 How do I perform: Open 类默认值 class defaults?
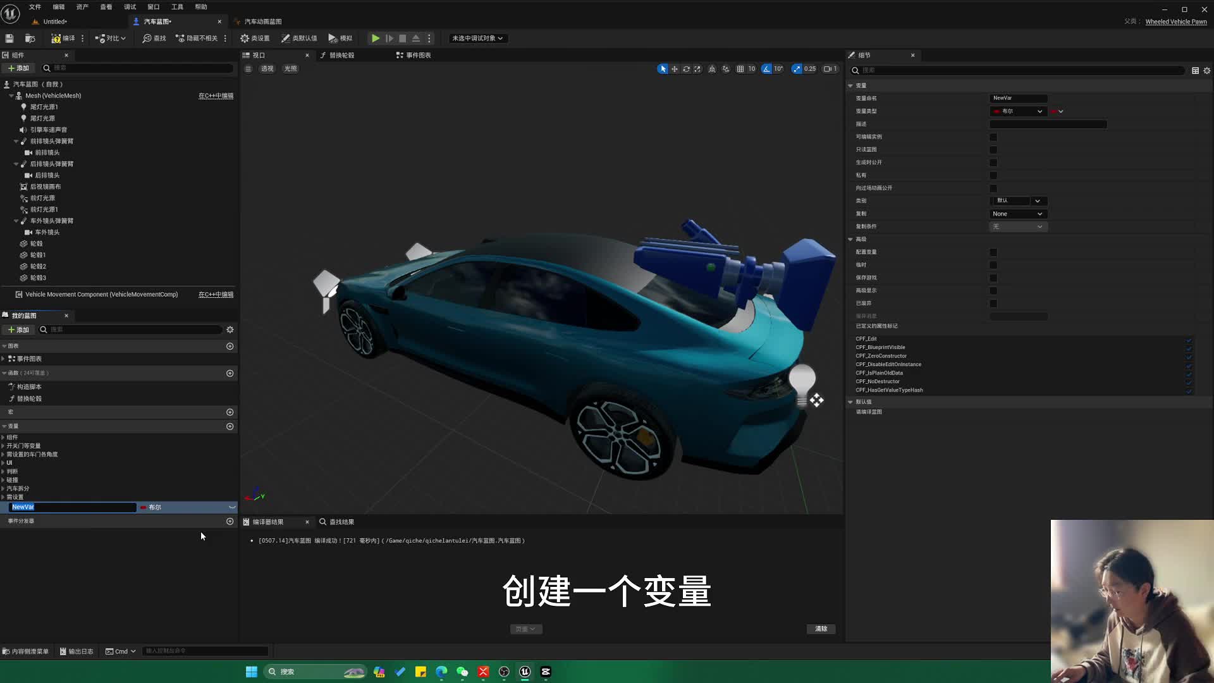tap(299, 39)
